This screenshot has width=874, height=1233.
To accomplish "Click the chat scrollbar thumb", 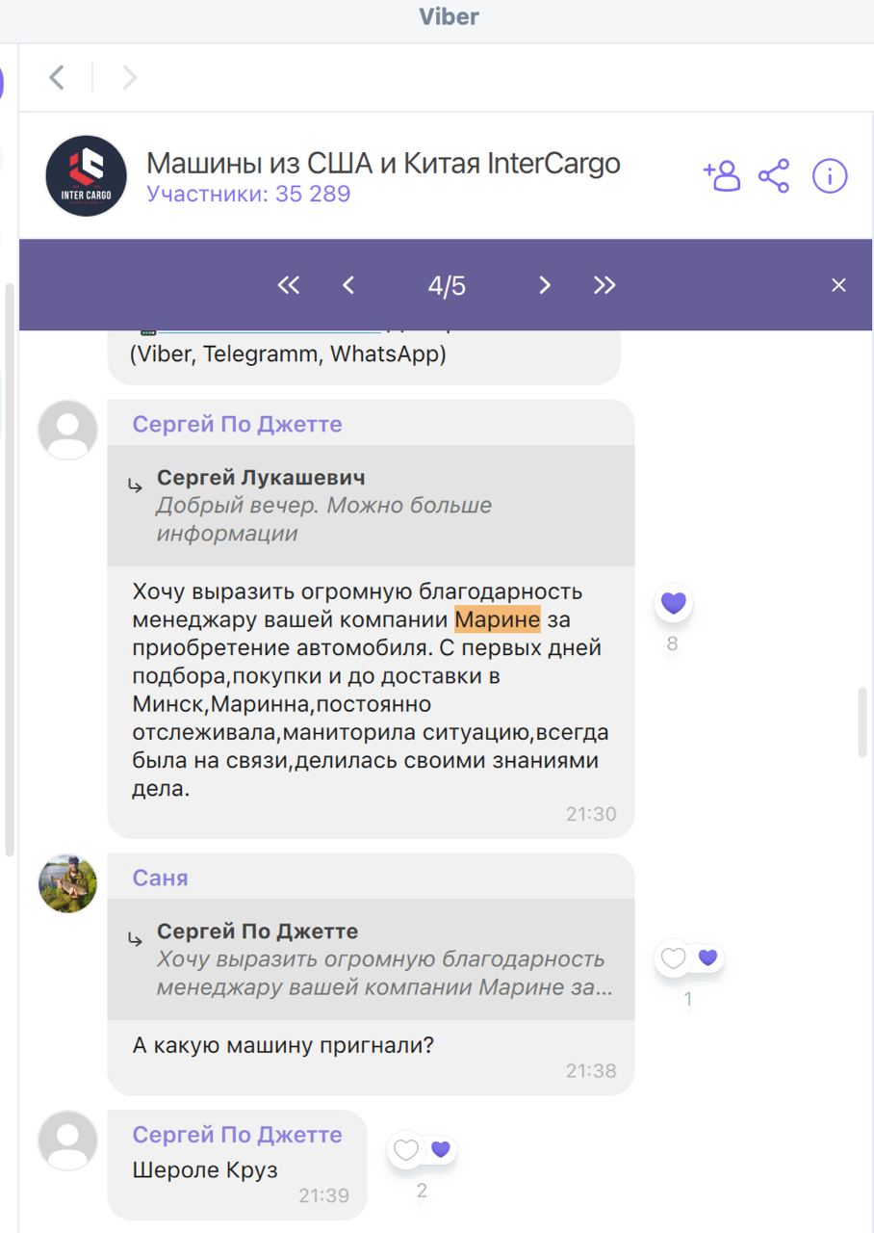I will (862, 721).
